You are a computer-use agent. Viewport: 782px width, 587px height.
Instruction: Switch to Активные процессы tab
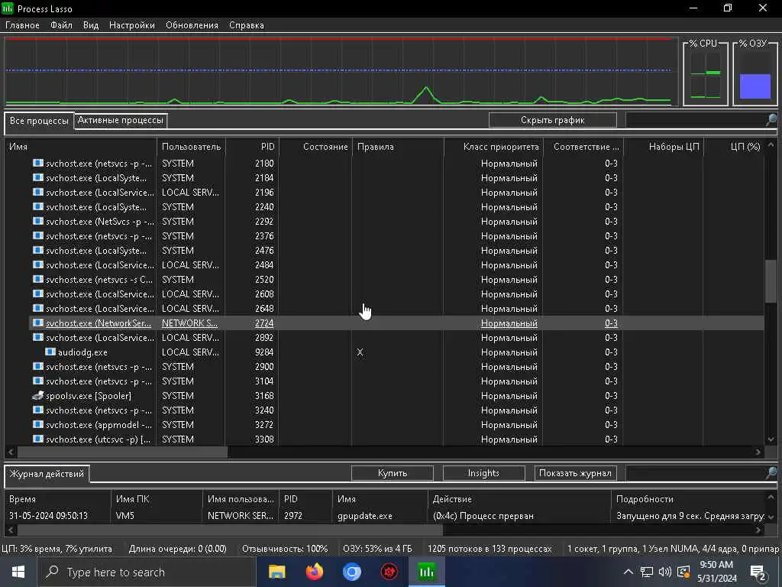pyautogui.click(x=120, y=120)
